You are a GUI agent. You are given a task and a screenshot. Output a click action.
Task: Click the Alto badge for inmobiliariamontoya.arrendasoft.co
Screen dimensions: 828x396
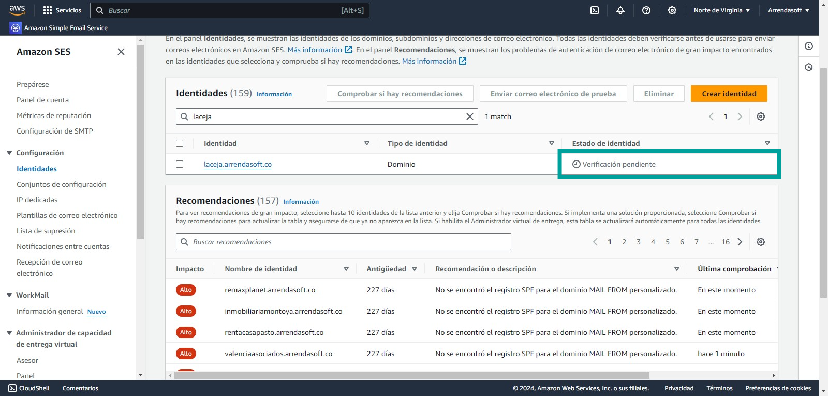pos(186,311)
